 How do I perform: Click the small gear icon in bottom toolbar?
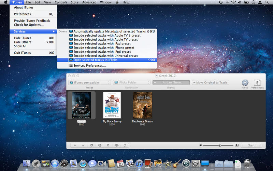point(91,145)
